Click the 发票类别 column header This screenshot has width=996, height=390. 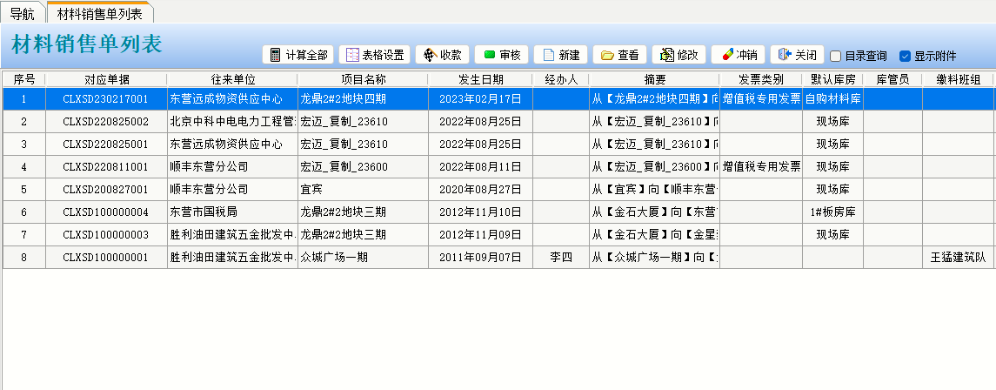(x=760, y=79)
